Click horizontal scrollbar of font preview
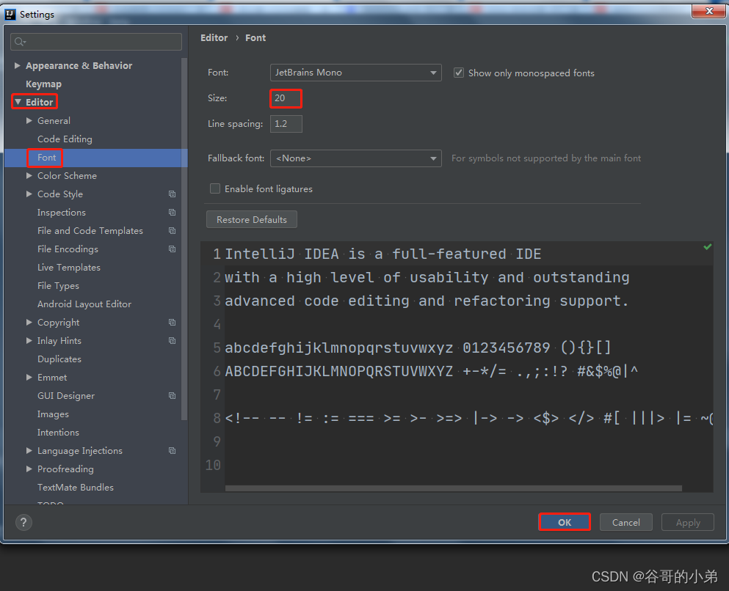This screenshot has height=591, width=729. pos(453,488)
